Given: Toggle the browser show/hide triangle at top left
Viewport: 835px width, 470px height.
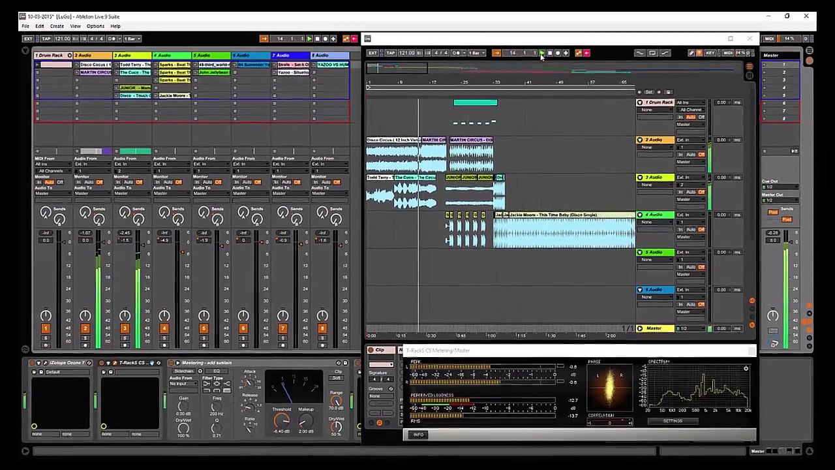Looking at the screenshot, I should tap(25, 50).
